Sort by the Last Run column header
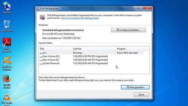 pyautogui.click(x=94, y=49)
